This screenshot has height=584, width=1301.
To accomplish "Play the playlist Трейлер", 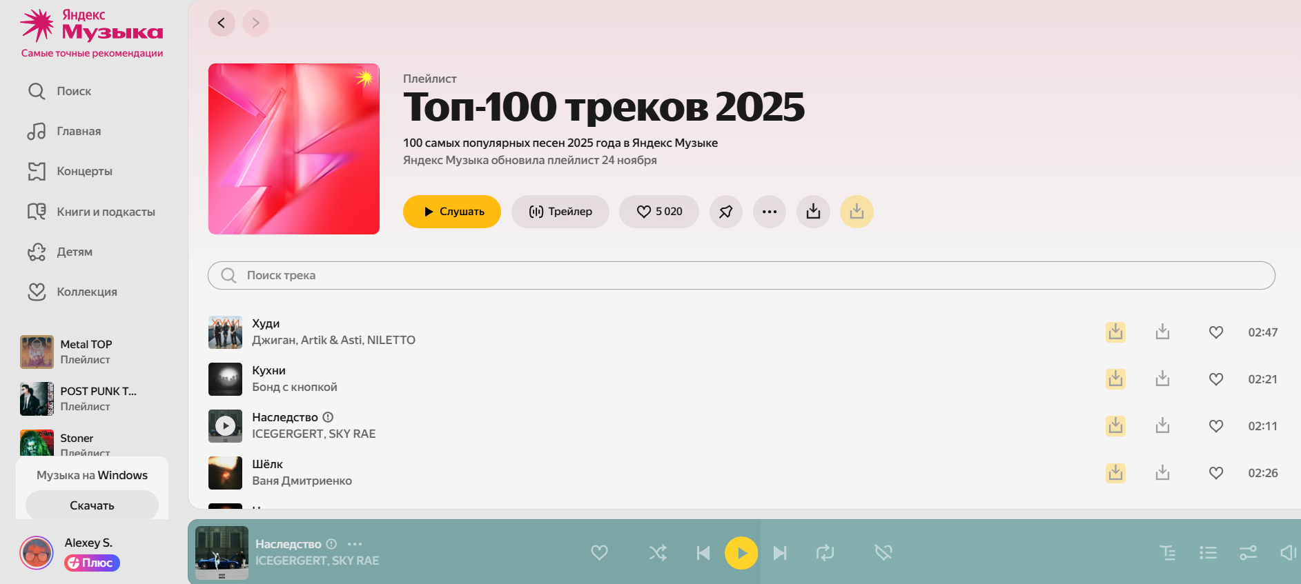I will (x=560, y=212).
